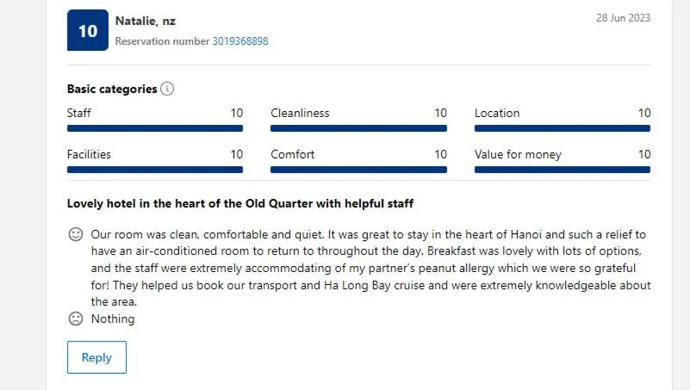Click the Comfort rating bar
Viewport: 690px width, 390px height.
(358, 170)
